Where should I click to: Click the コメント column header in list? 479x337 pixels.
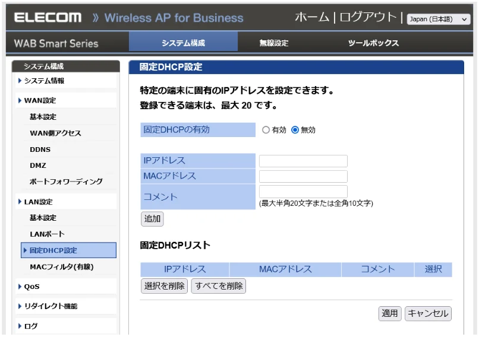(377, 269)
